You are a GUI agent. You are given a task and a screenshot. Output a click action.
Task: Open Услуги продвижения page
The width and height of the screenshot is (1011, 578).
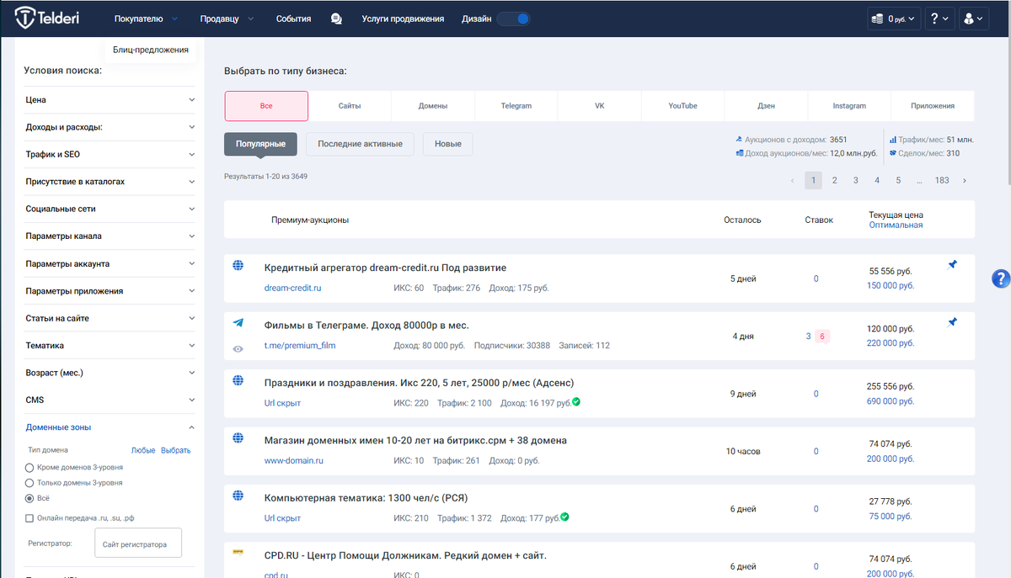[x=403, y=19]
